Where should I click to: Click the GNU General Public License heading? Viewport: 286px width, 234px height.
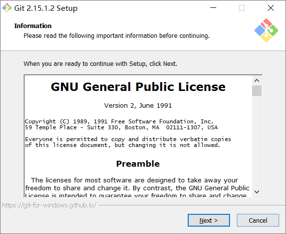click(x=138, y=87)
